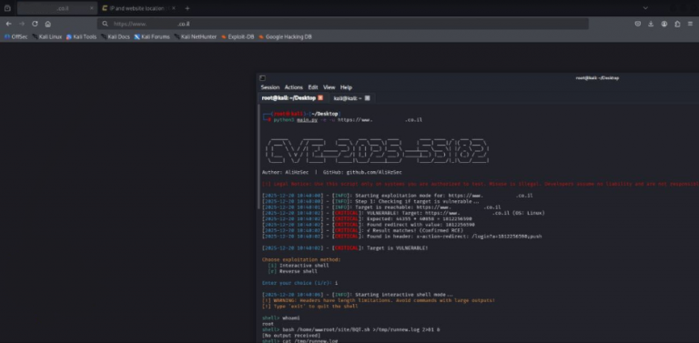Open the browser downloads panel
This screenshot has width=699, height=343.
pyautogui.click(x=651, y=24)
